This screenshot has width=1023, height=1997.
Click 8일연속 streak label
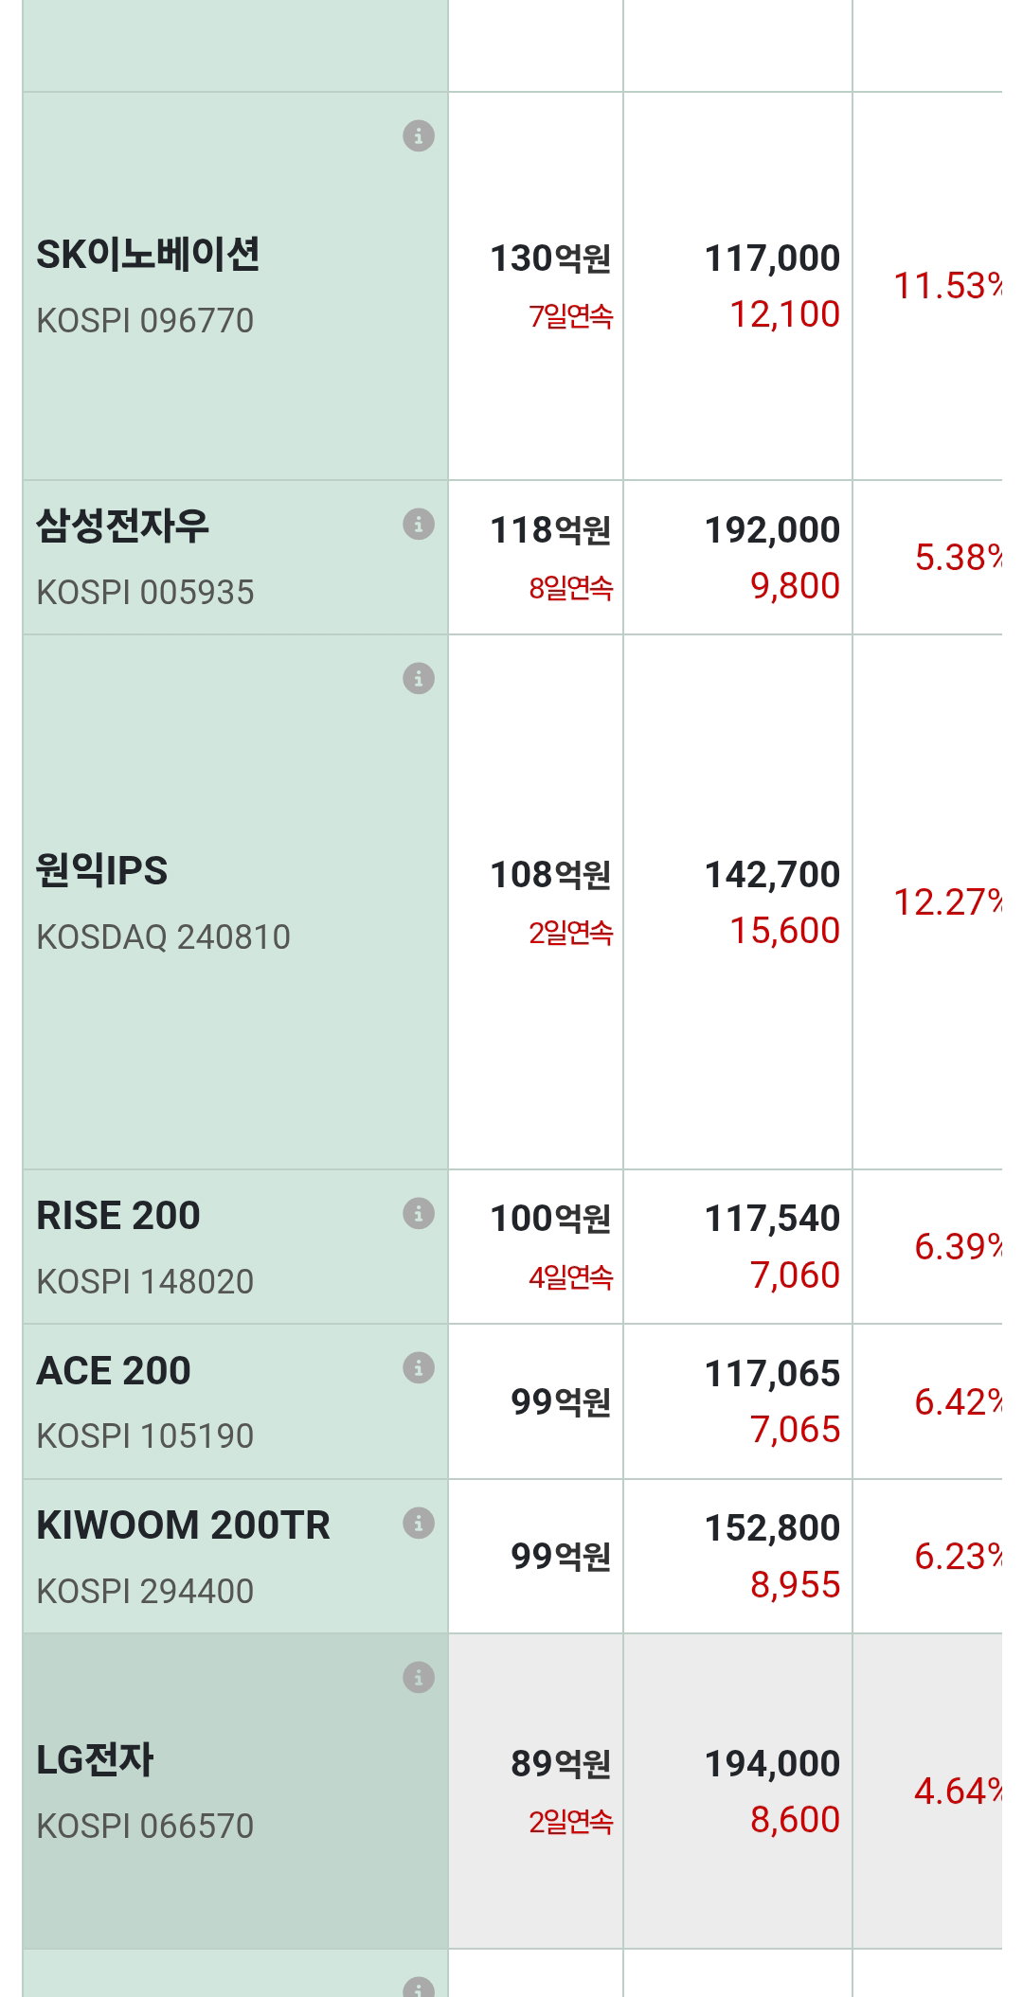click(571, 588)
